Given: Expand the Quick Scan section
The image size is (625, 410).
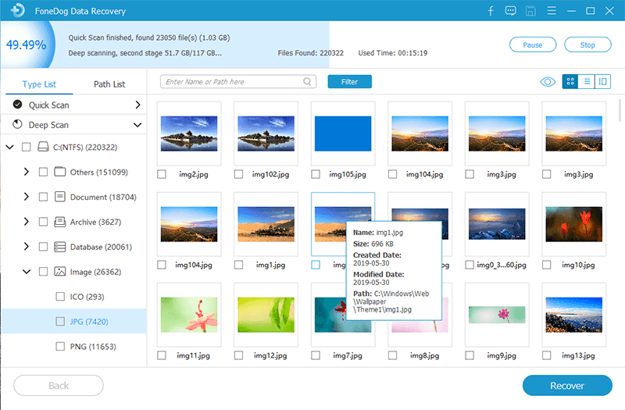Looking at the screenshot, I should 137,105.
